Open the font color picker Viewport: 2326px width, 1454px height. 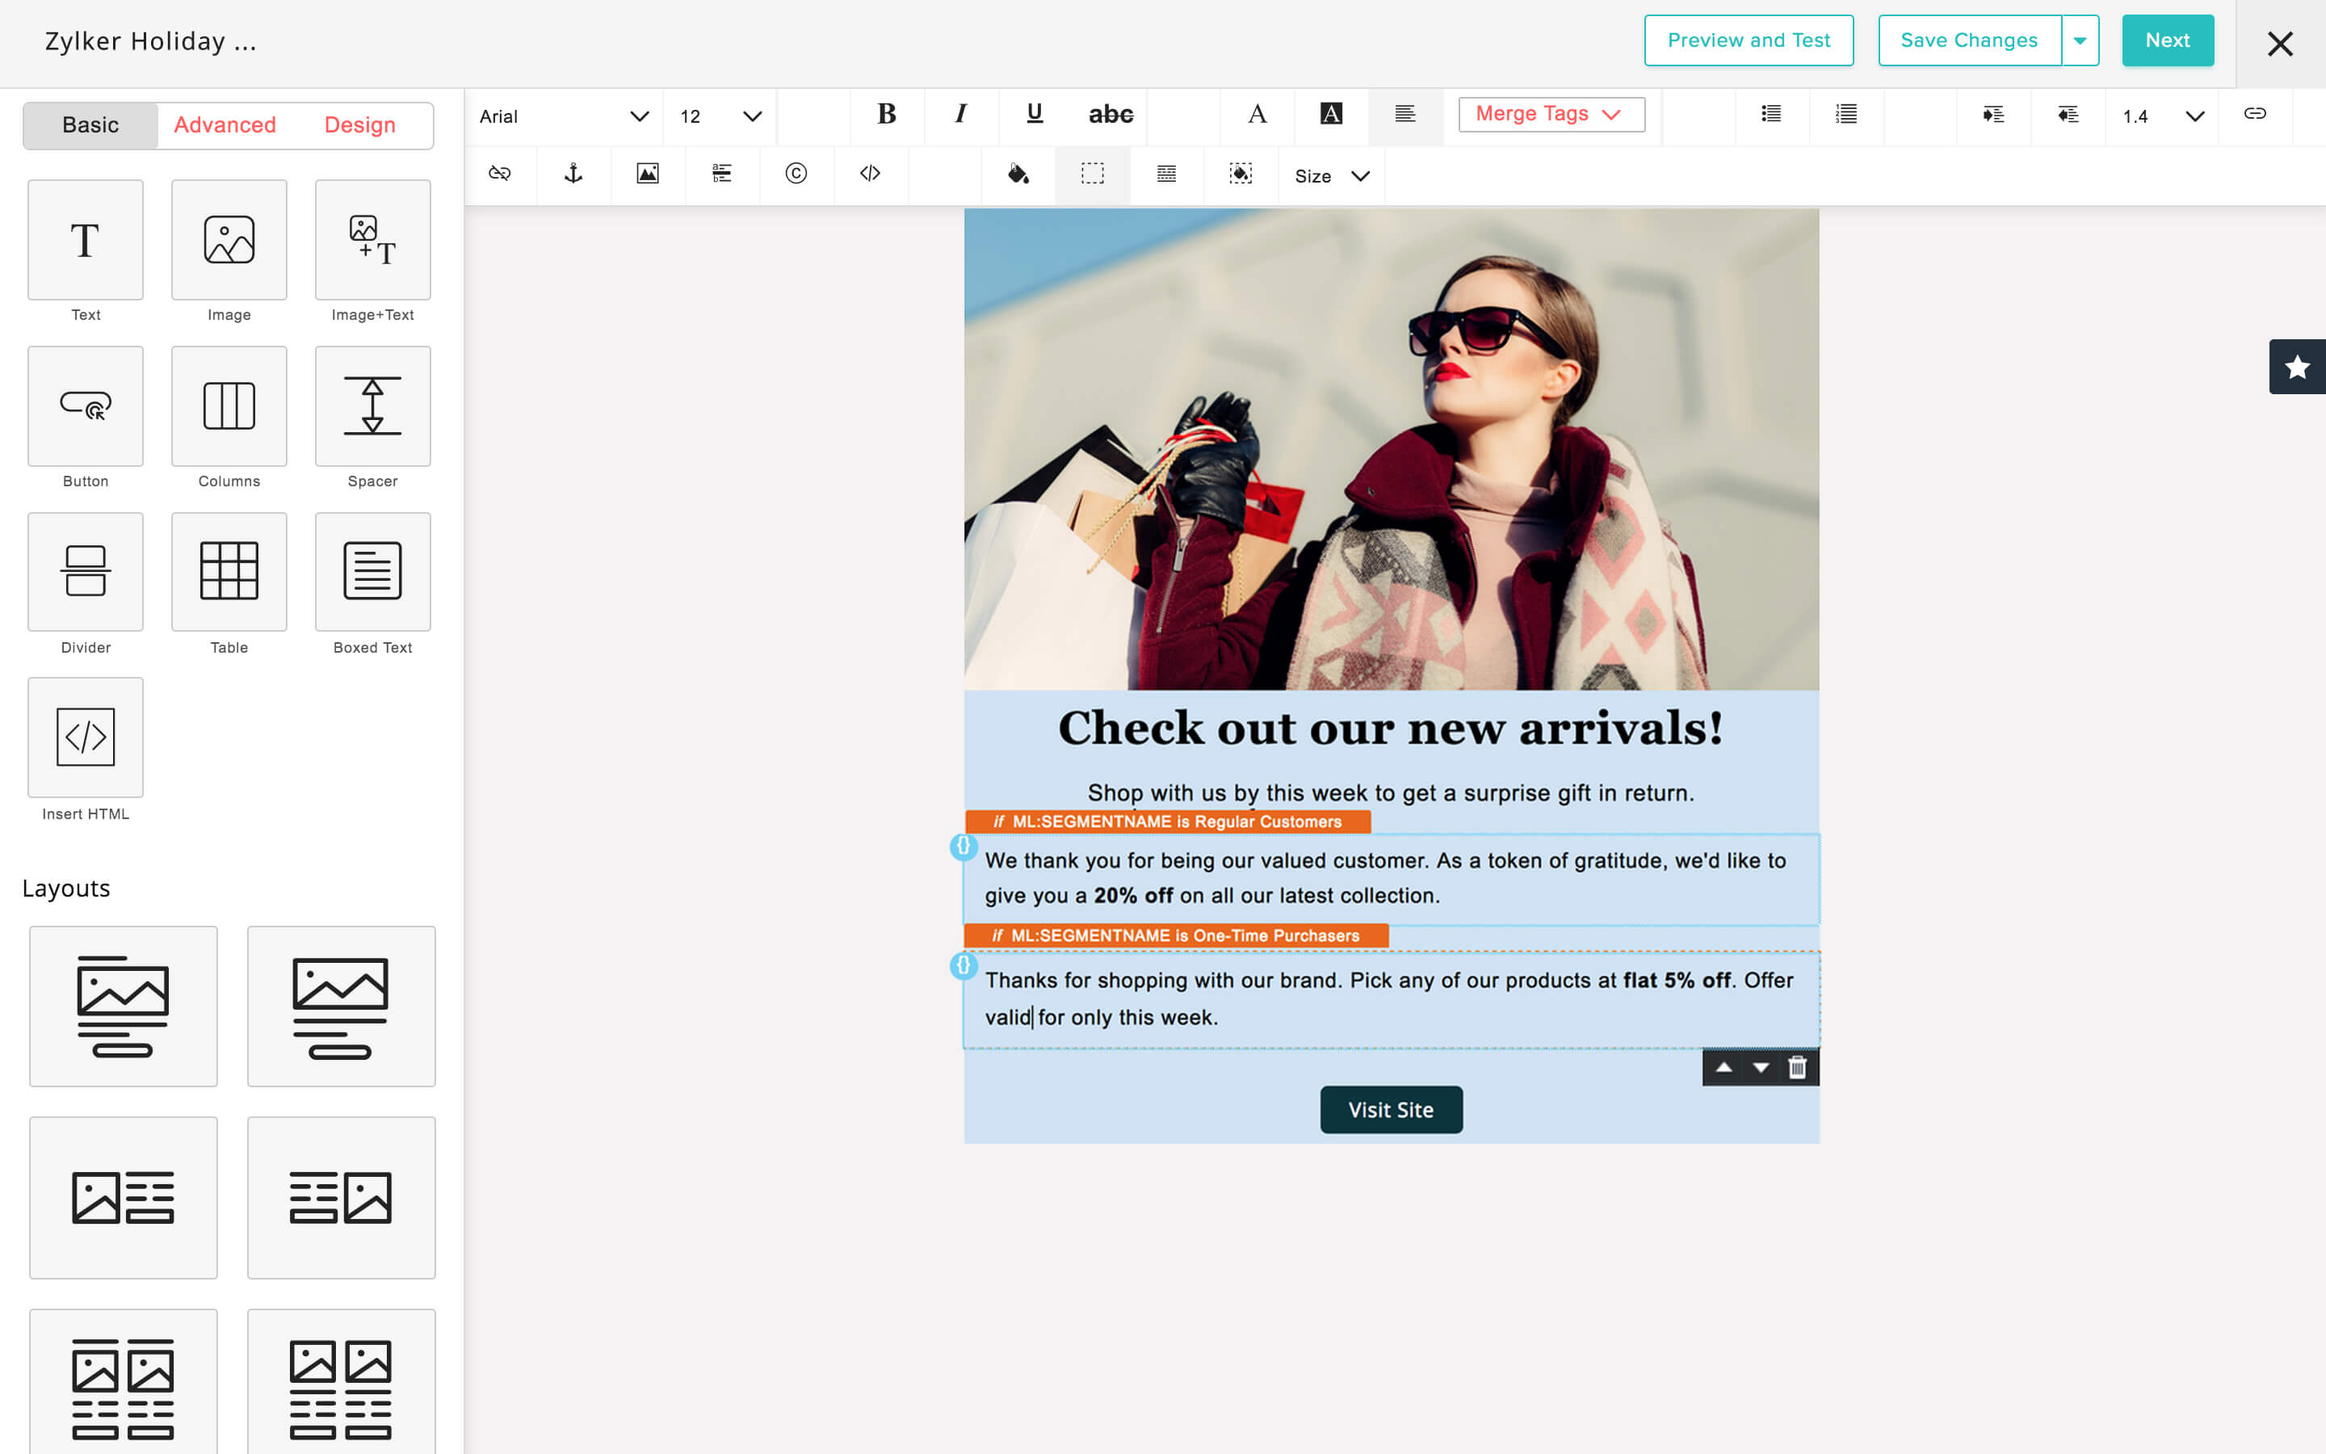1257,115
